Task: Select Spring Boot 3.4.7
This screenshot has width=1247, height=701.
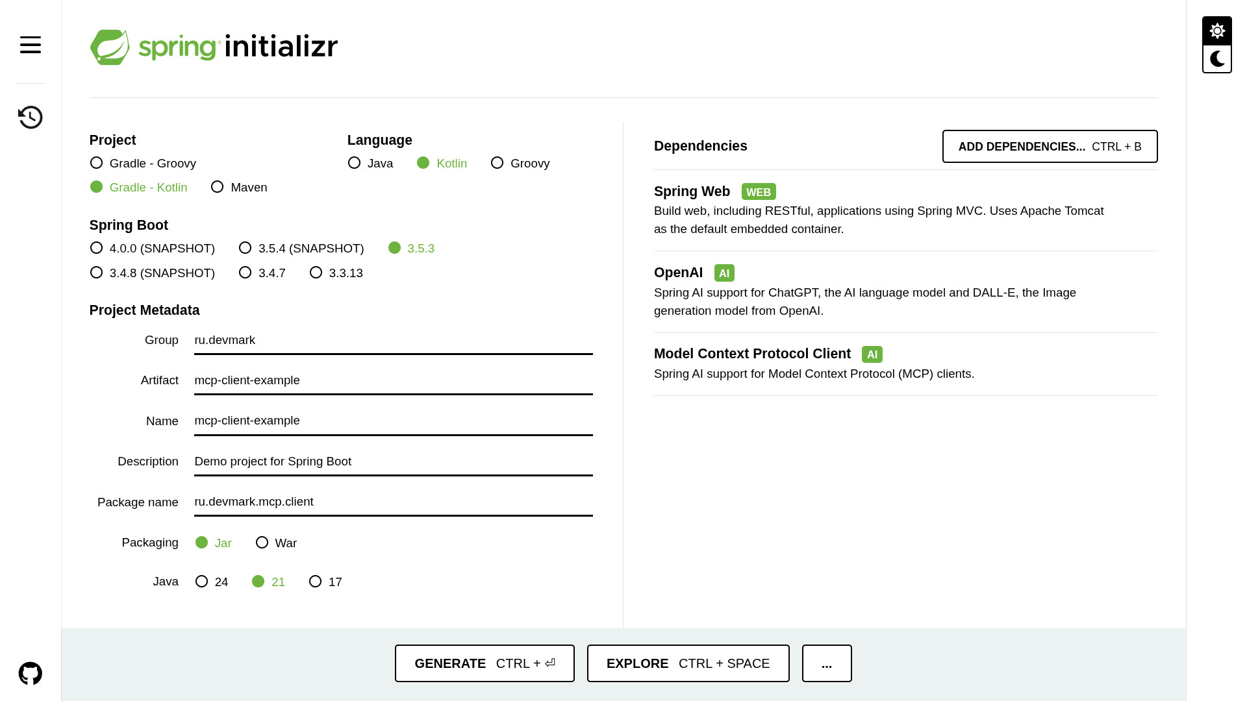Action: [262, 273]
